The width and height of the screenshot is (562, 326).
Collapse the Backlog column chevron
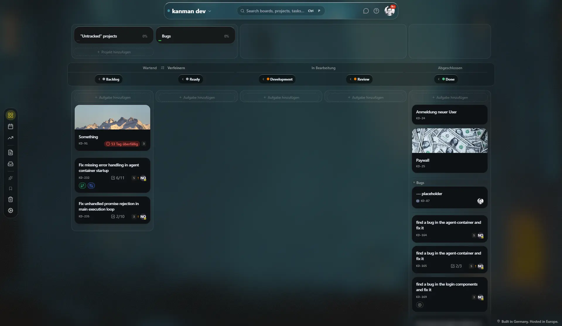tap(100, 79)
